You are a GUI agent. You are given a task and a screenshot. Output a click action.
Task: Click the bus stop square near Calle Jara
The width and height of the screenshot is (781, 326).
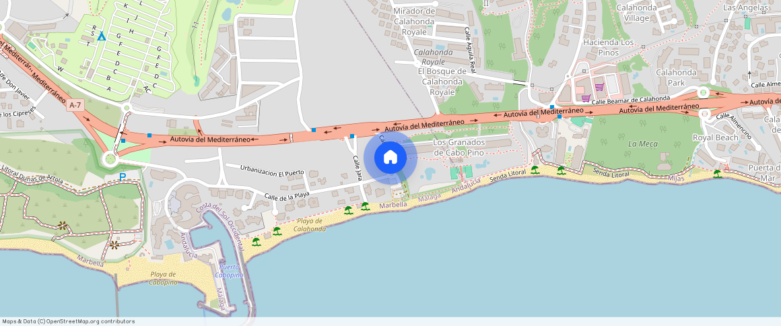(351, 136)
